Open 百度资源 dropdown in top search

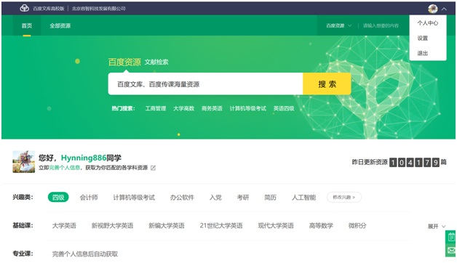click(x=338, y=25)
